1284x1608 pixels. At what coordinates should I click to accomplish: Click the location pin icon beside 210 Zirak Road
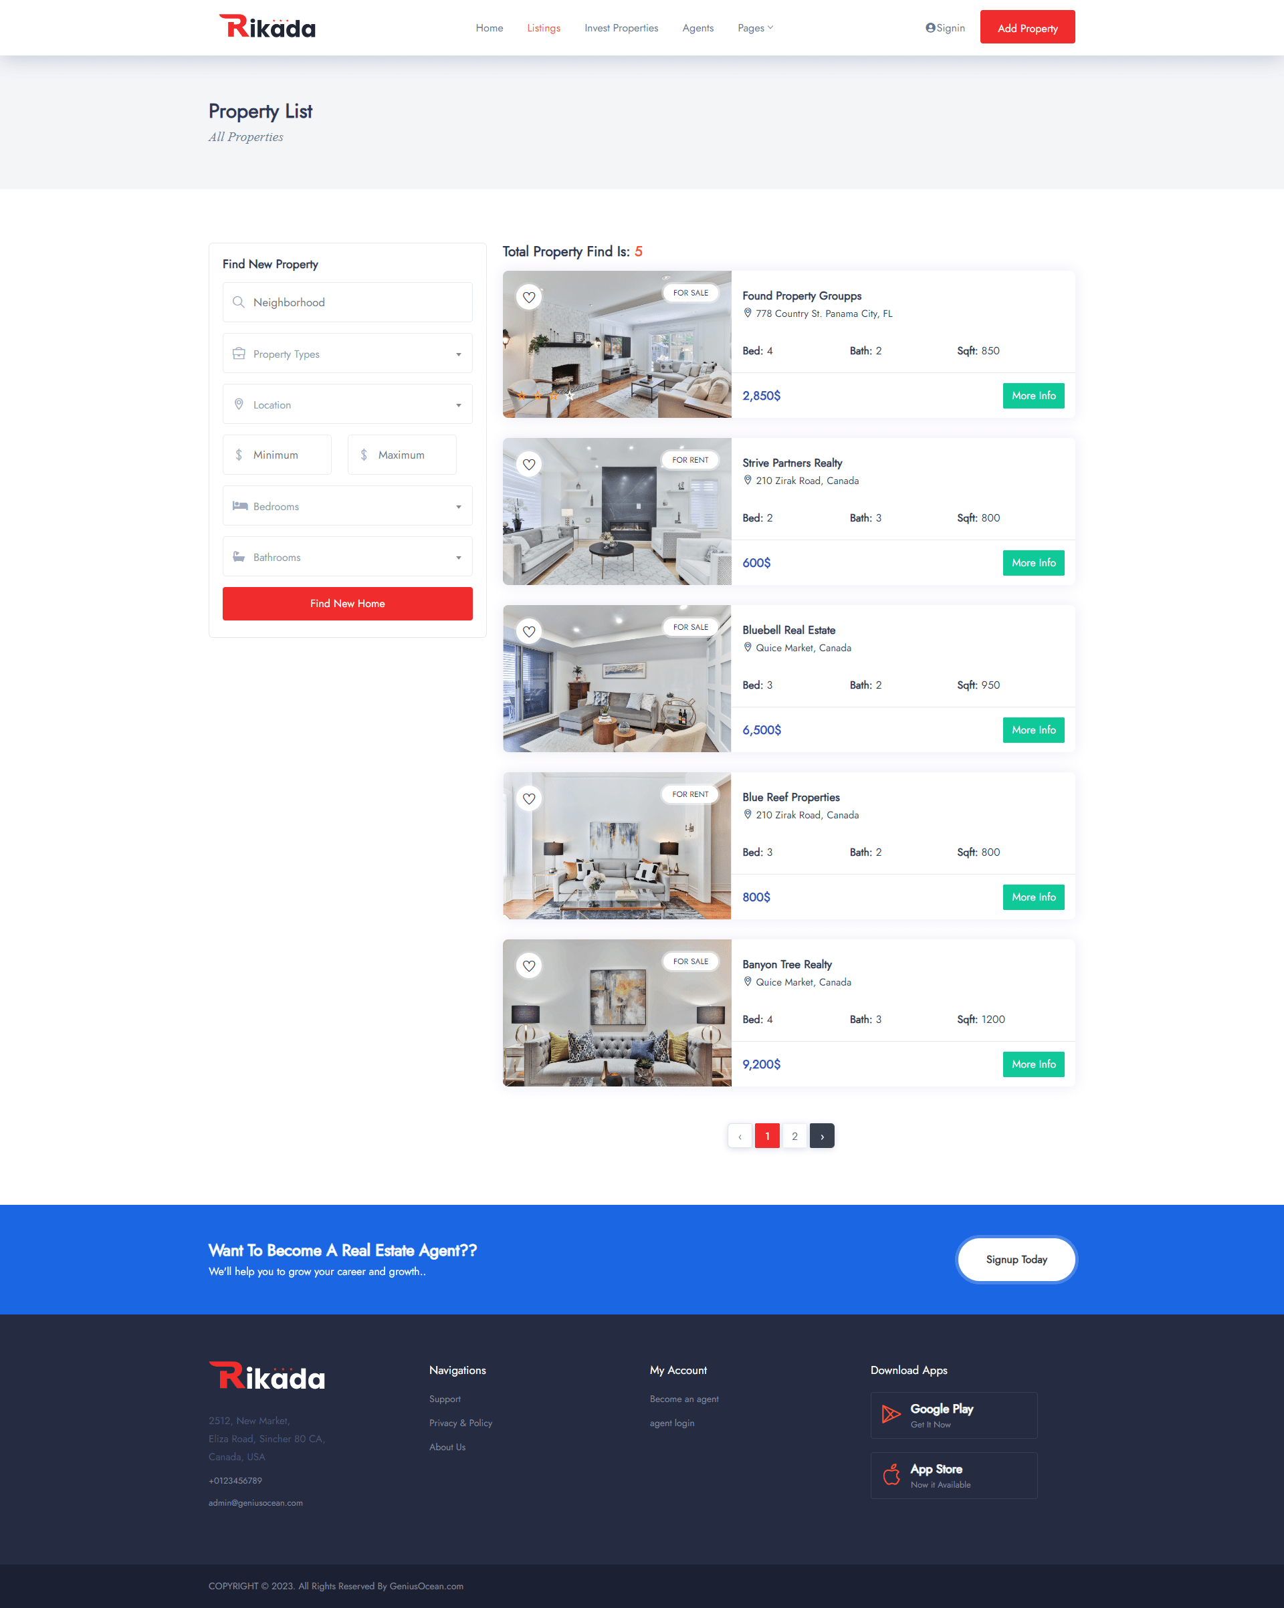(x=748, y=480)
